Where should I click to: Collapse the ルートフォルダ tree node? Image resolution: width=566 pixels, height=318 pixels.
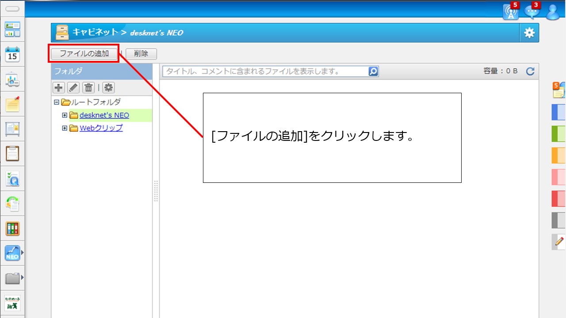pyautogui.click(x=56, y=102)
